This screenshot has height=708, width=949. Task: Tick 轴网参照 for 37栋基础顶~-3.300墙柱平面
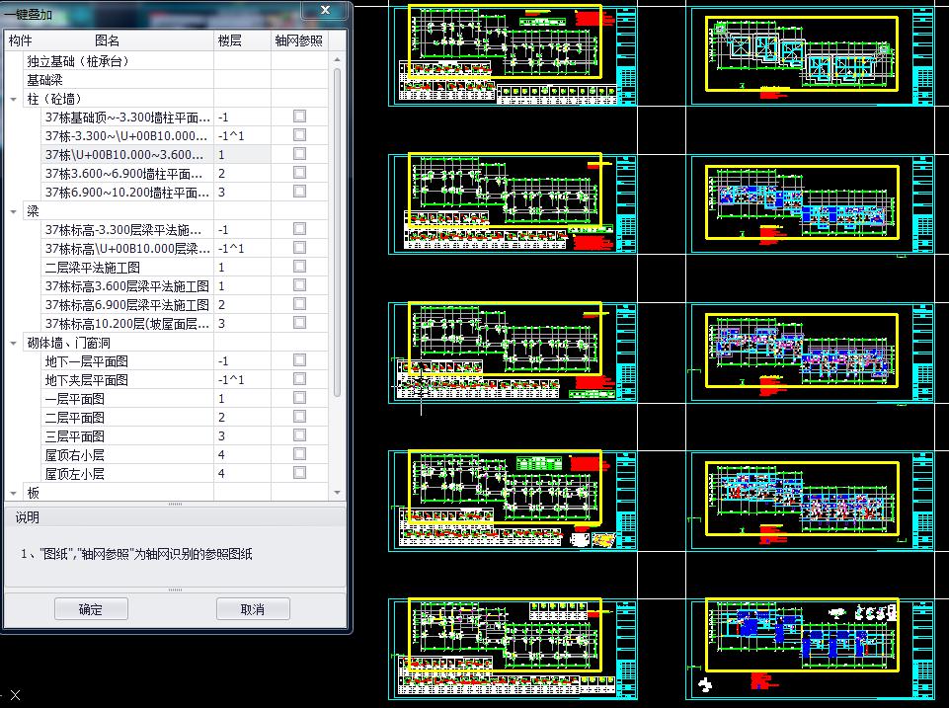[x=299, y=117]
